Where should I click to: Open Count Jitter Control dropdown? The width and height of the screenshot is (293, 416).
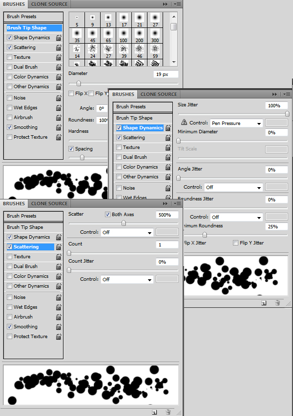pos(127,279)
